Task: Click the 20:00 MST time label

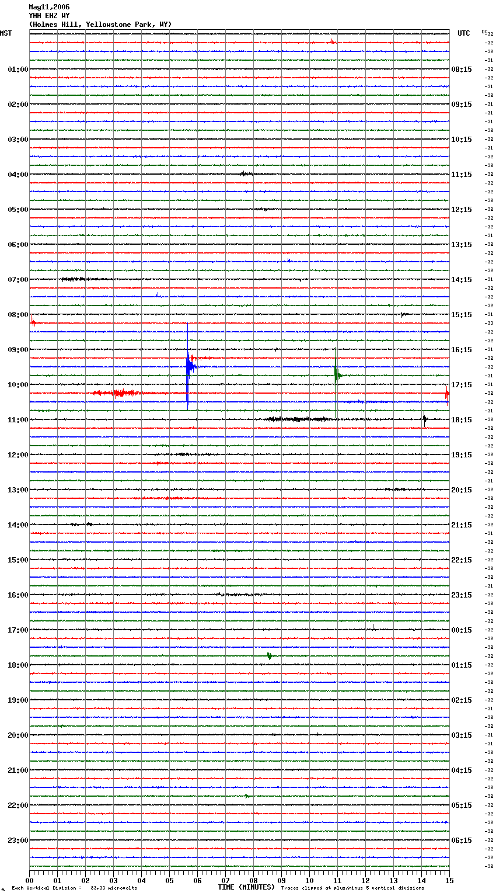Action: pyautogui.click(x=18, y=735)
